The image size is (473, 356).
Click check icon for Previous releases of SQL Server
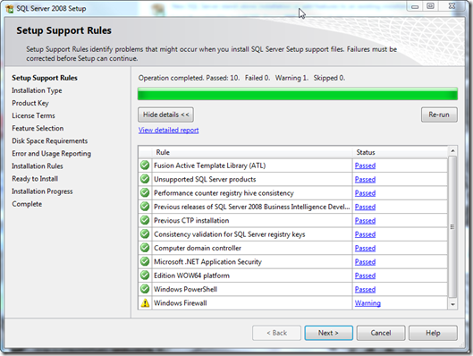point(145,207)
